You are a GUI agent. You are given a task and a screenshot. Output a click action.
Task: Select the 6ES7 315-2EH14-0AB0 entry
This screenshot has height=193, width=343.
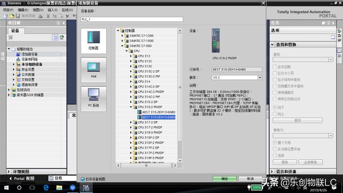pos(159,117)
